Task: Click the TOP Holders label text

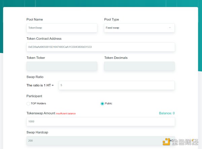Action: [38, 104]
